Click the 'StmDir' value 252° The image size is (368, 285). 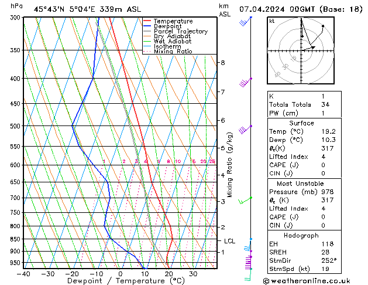pos(329,261)
